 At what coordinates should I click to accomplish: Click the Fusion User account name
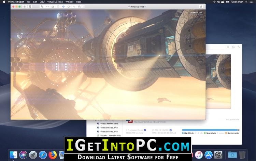click(x=237, y=2)
